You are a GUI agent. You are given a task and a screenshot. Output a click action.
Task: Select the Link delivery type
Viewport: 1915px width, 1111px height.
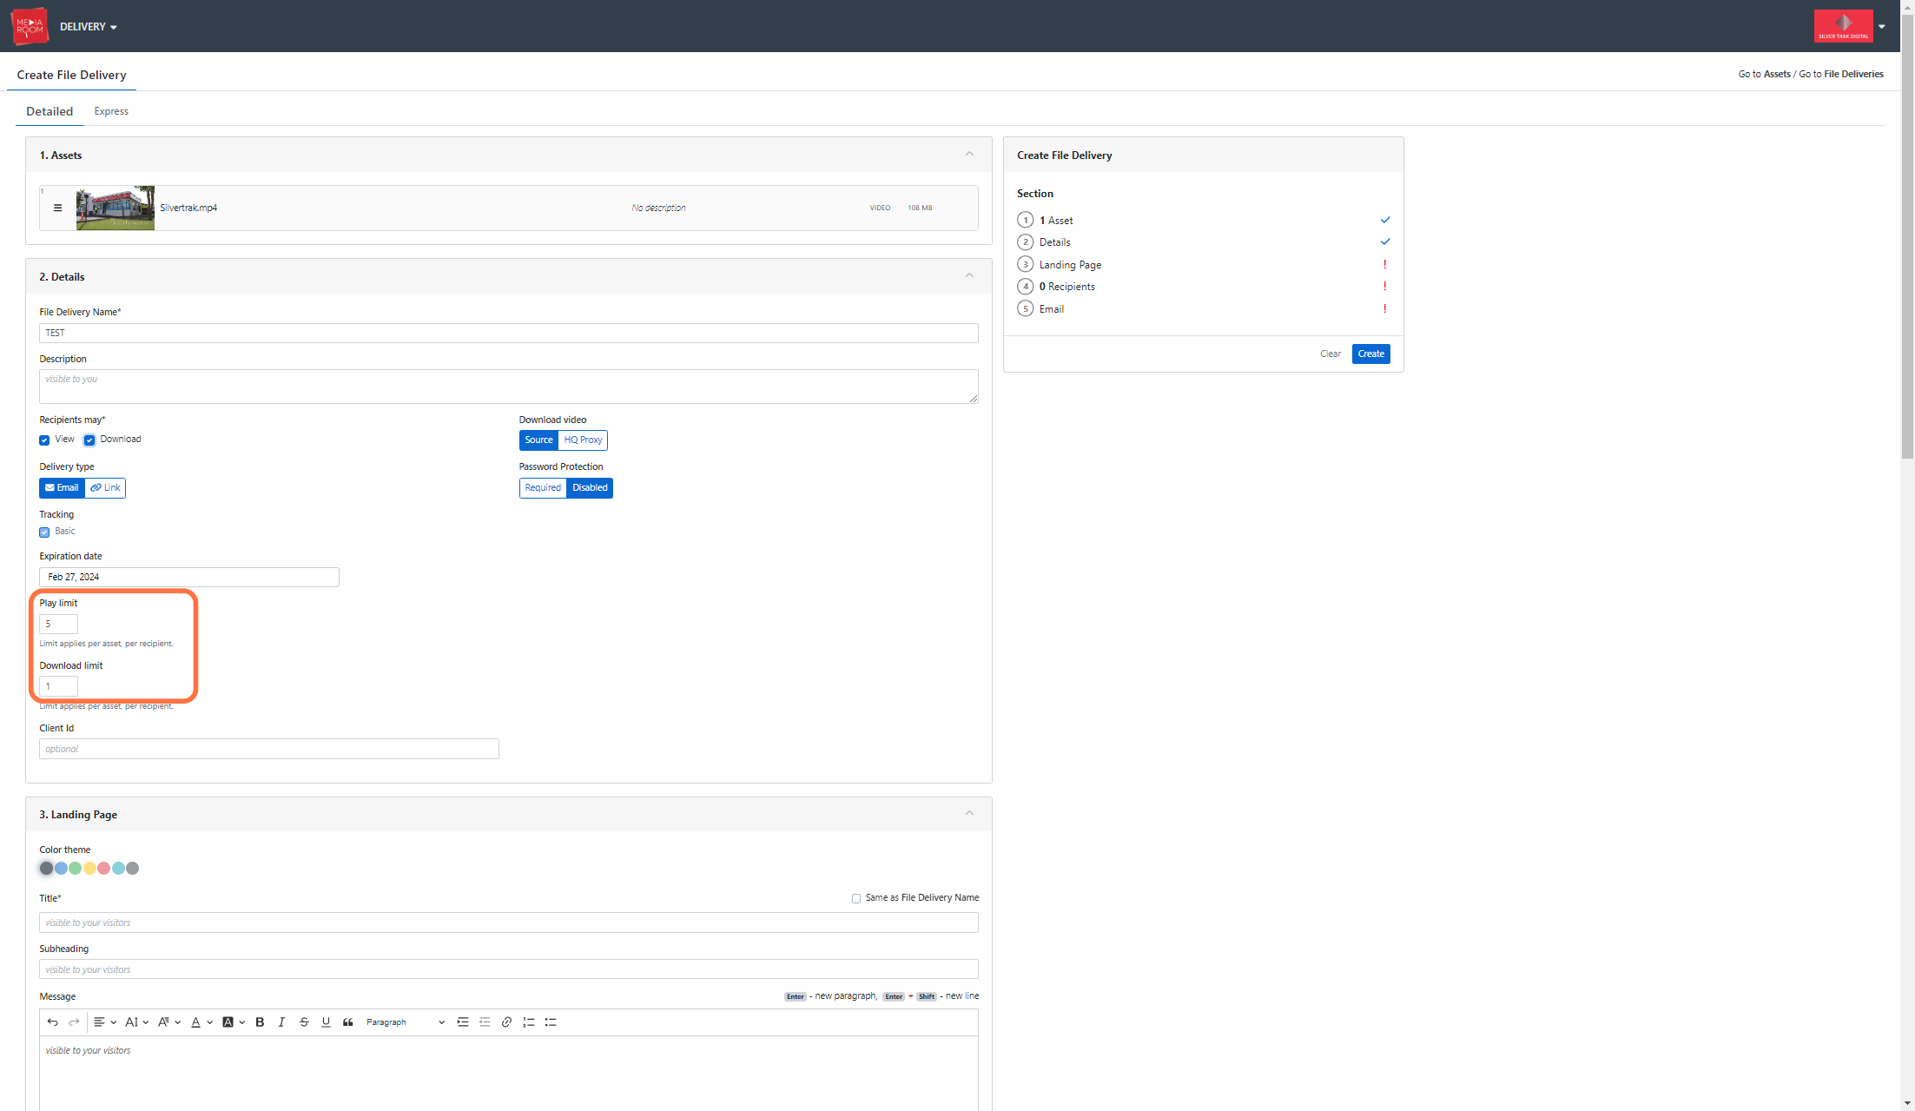tap(105, 488)
